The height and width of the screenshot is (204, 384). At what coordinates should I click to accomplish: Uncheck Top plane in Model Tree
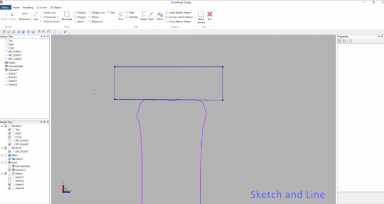pos(9,129)
